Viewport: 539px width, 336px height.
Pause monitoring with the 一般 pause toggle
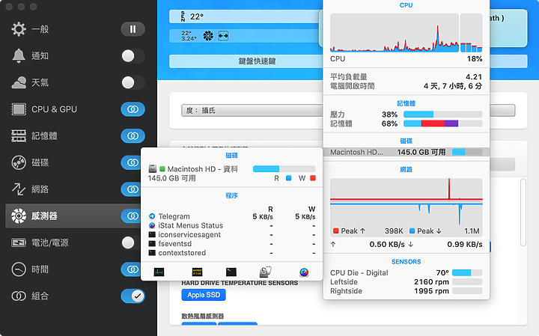(x=133, y=29)
